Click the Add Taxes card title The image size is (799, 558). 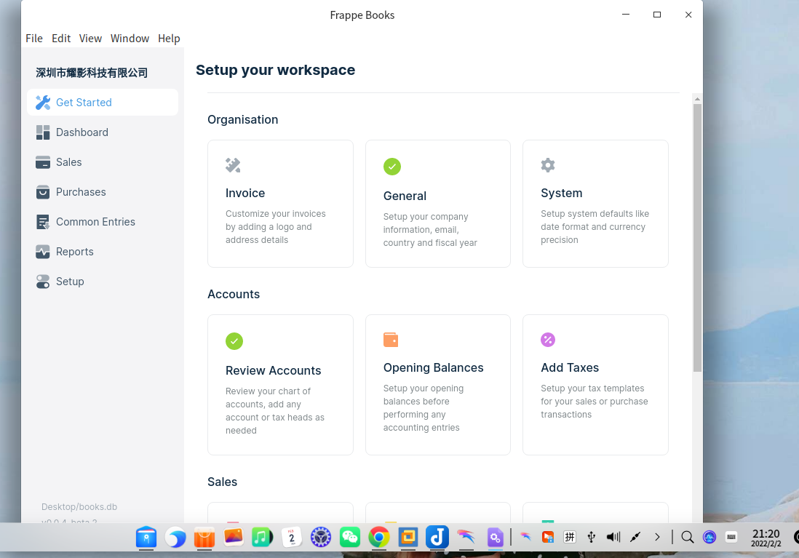(x=570, y=368)
